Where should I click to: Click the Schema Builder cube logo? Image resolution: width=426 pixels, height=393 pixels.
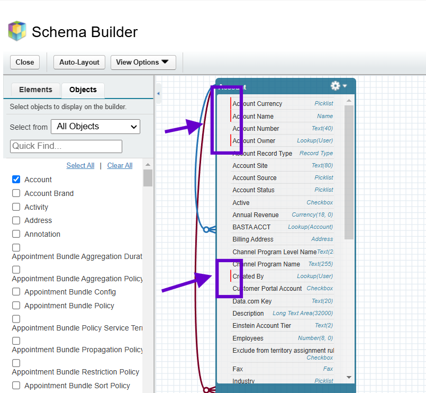pyautogui.click(x=17, y=31)
